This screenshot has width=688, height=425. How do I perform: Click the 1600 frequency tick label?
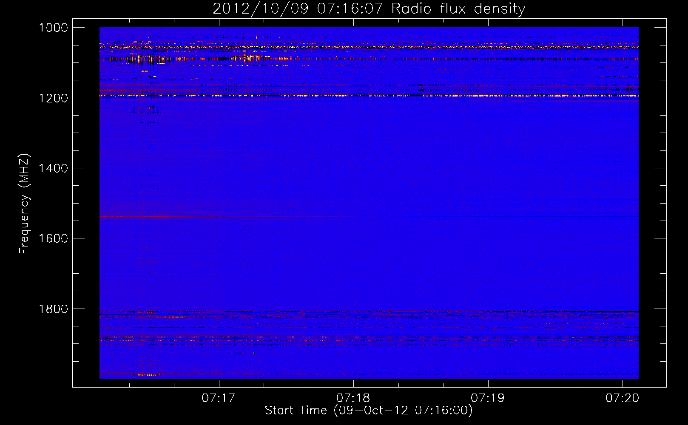[x=53, y=238]
